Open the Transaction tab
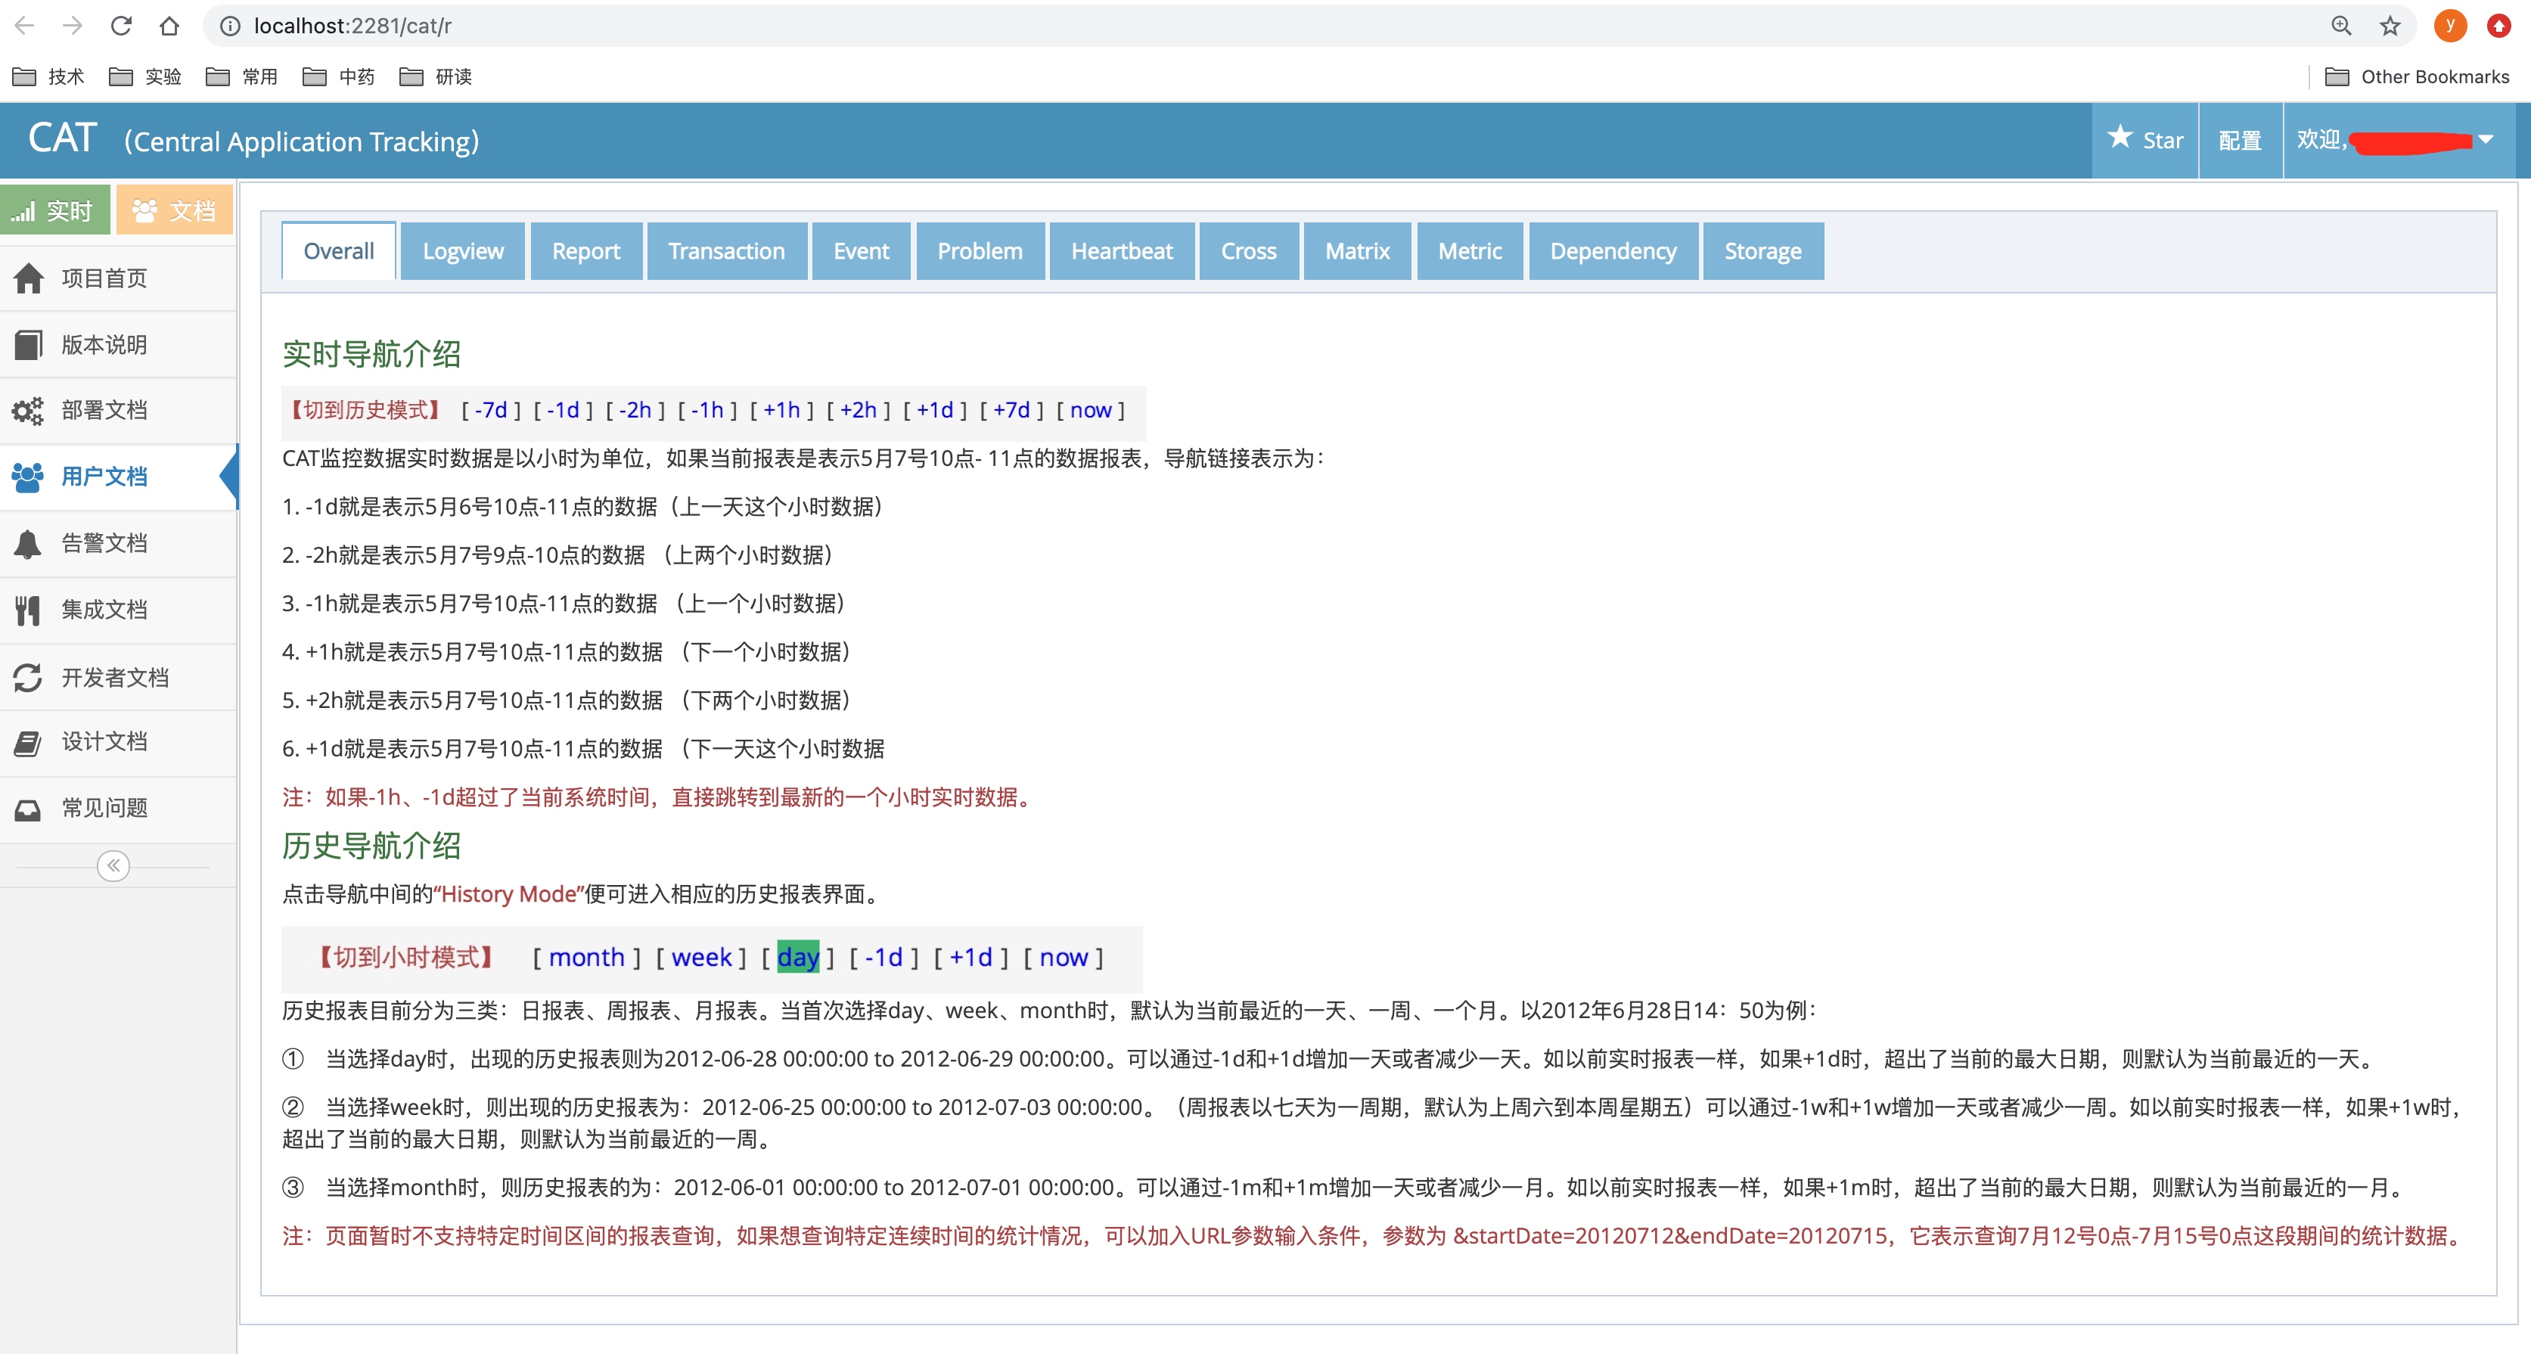Image resolution: width=2531 pixels, height=1354 pixels. (x=726, y=252)
